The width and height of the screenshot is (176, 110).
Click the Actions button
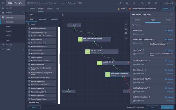[166, 9]
